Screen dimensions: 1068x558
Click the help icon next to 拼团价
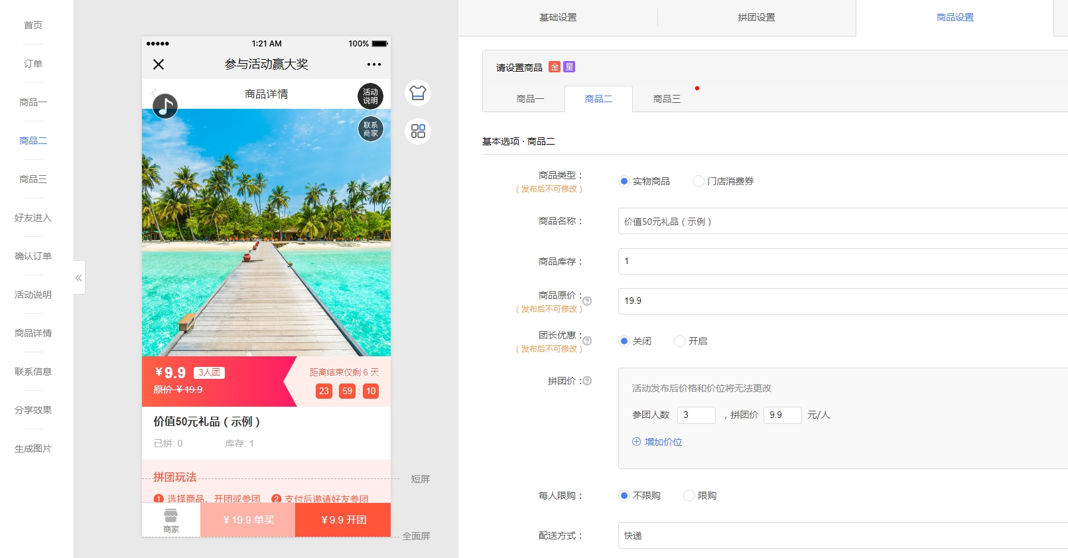pyautogui.click(x=587, y=381)
